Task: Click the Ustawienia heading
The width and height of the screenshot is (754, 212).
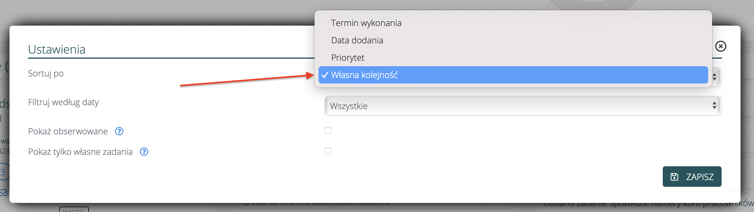Action: point(57,49)
